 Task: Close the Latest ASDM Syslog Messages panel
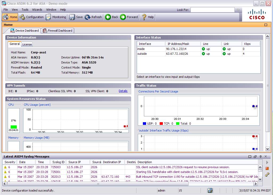[266, 156]
